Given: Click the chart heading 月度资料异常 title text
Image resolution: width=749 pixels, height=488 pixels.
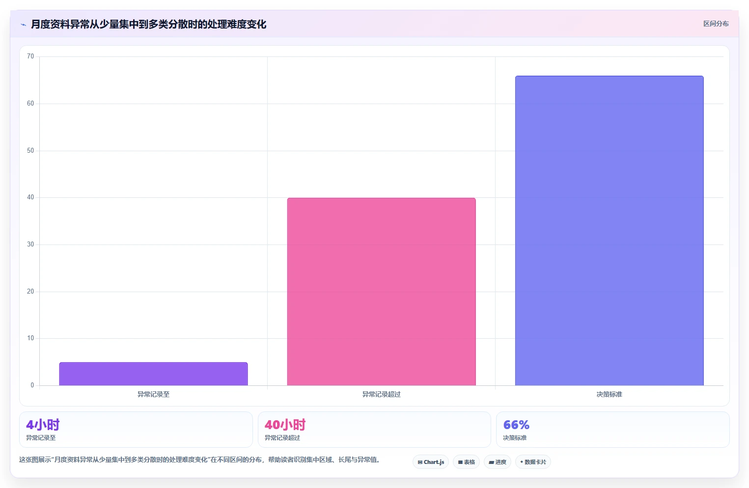Looking at the screenshot, I should click(x=148, y=24).
